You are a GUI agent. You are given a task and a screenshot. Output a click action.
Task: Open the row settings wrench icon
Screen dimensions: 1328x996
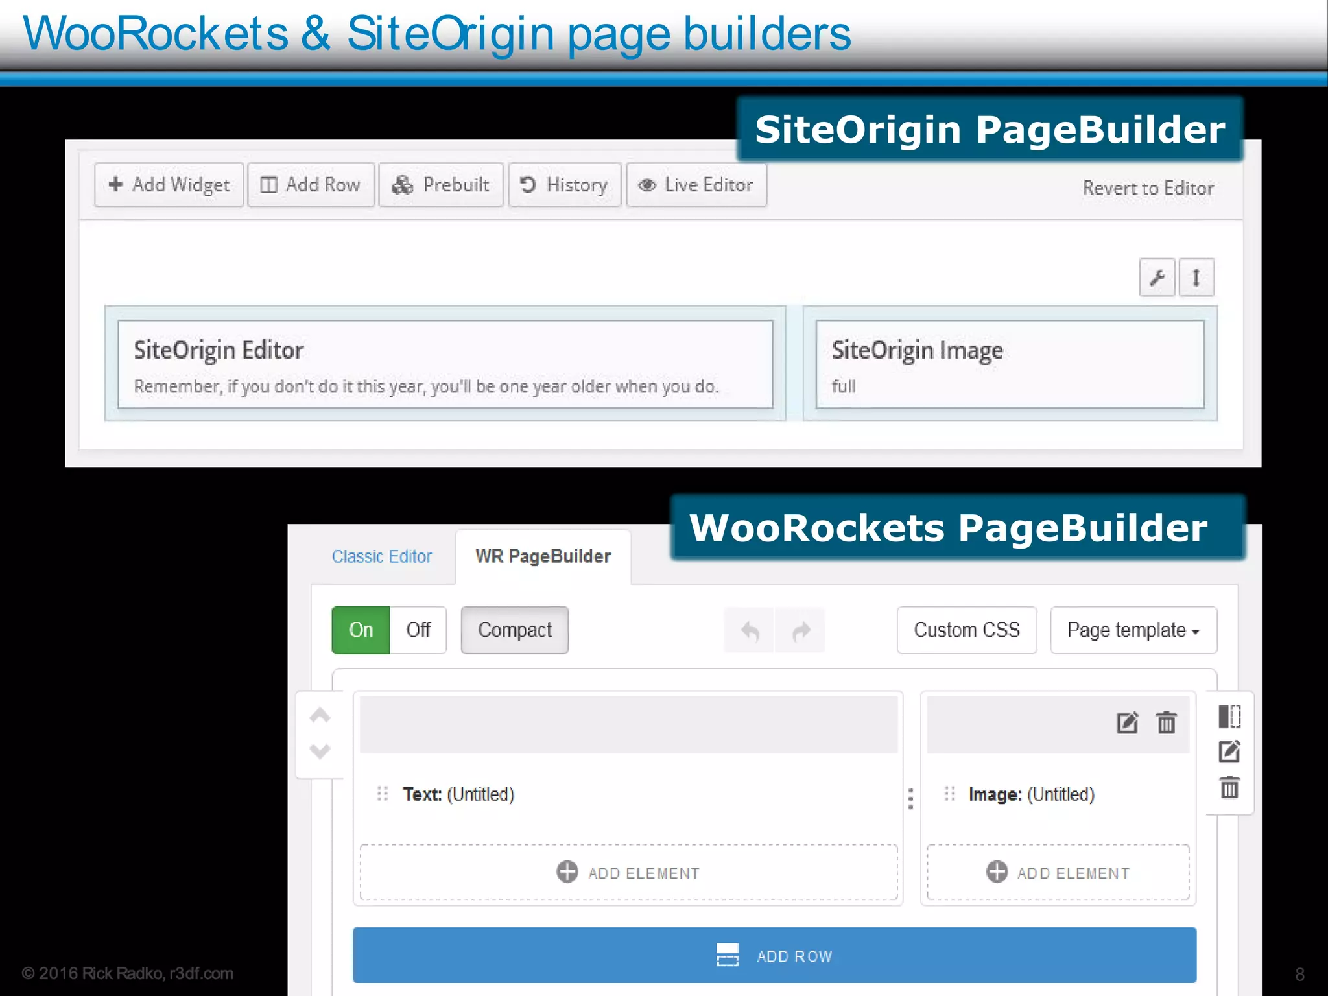point(1157,278)
